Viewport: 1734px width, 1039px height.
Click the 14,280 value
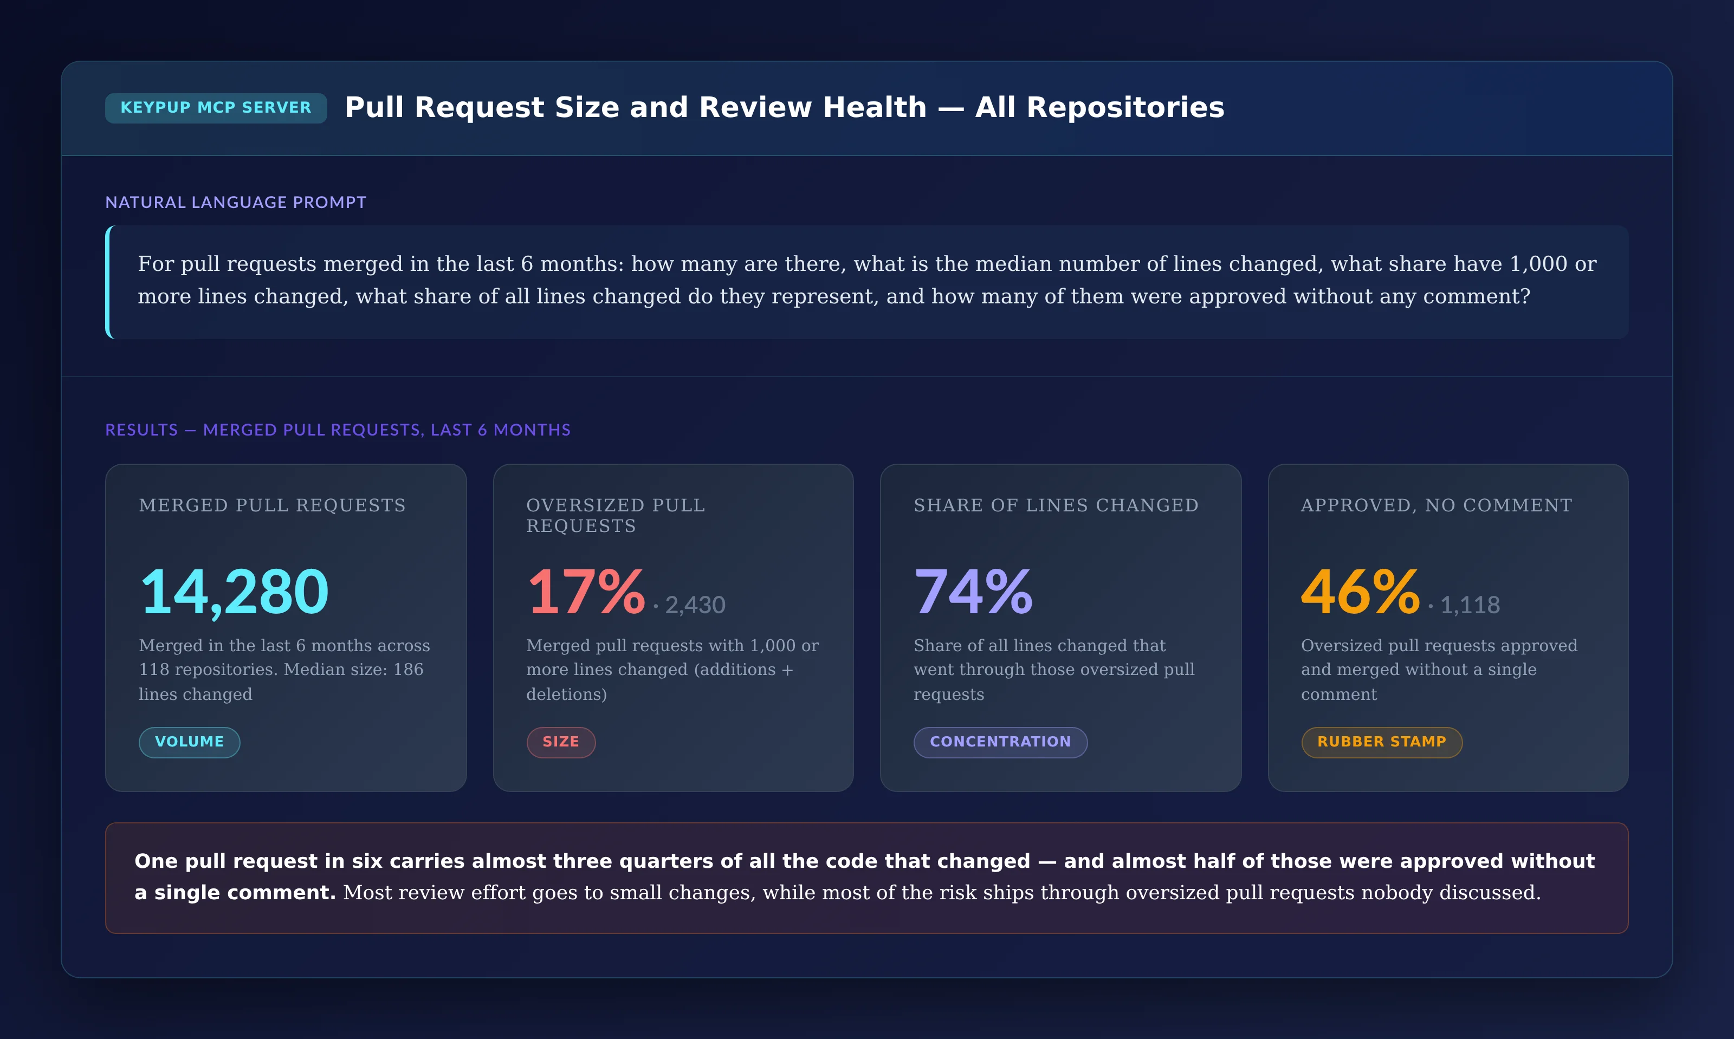(x=234, y=592)
